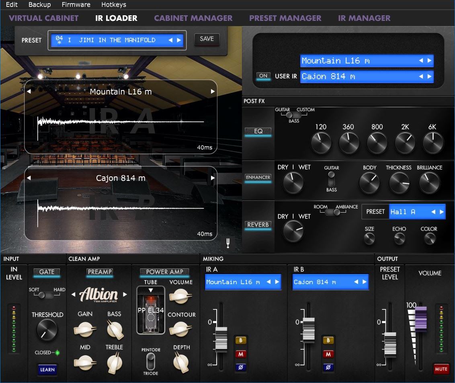
Task: Toggle the Gate Soft/Hard switch
Action: click(47, 295)
